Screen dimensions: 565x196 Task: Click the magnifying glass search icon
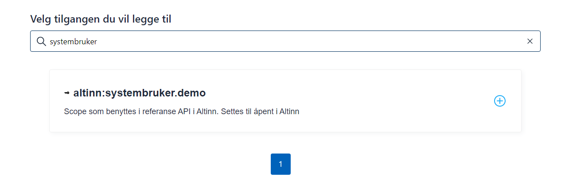[41, 41]
